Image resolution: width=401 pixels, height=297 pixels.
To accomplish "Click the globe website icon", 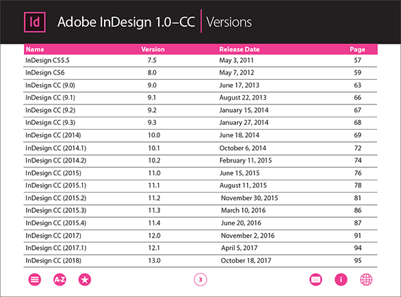I will coord(366,280).
